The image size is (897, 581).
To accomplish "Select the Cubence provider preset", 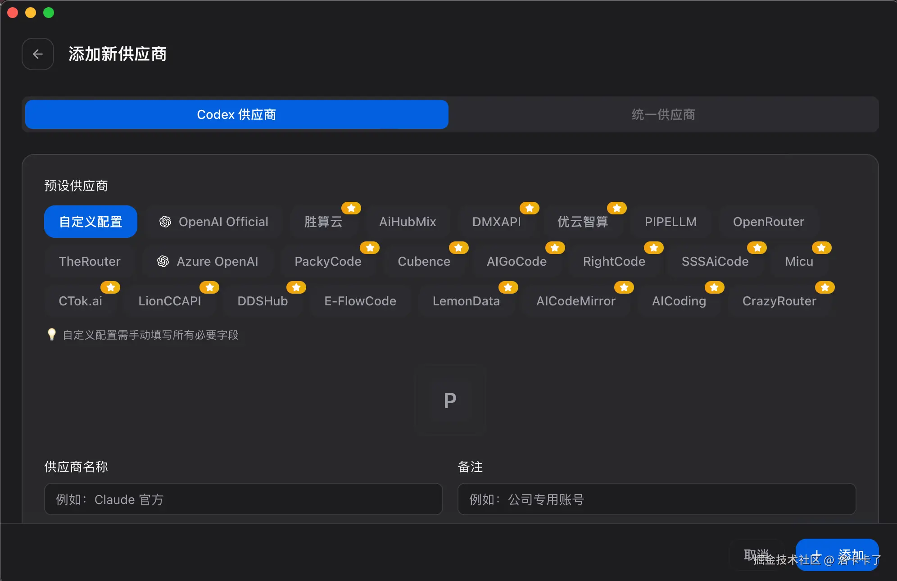I will click(x=424, y=261).
